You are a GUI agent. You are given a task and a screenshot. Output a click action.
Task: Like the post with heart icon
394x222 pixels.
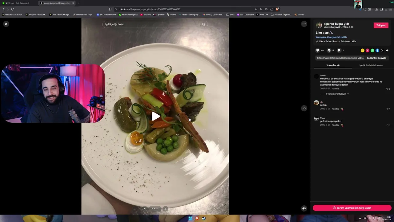pos(318,50)
